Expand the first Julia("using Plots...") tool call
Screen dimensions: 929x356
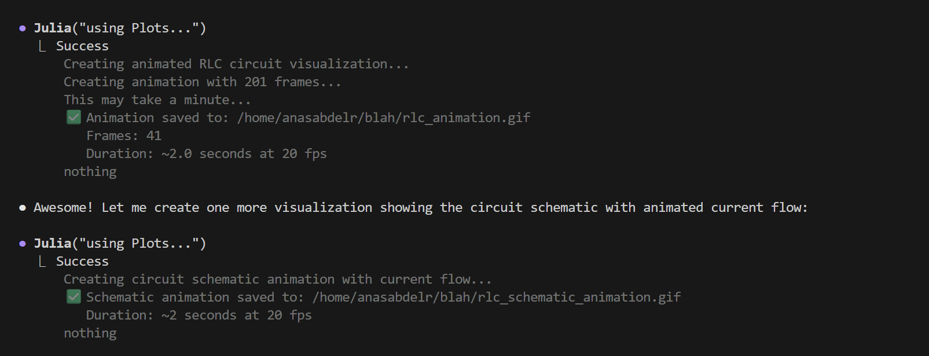[120, 28]
